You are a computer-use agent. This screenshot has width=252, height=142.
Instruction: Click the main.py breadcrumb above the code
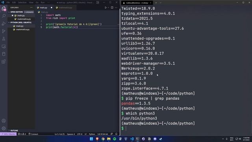pos(43,12)
